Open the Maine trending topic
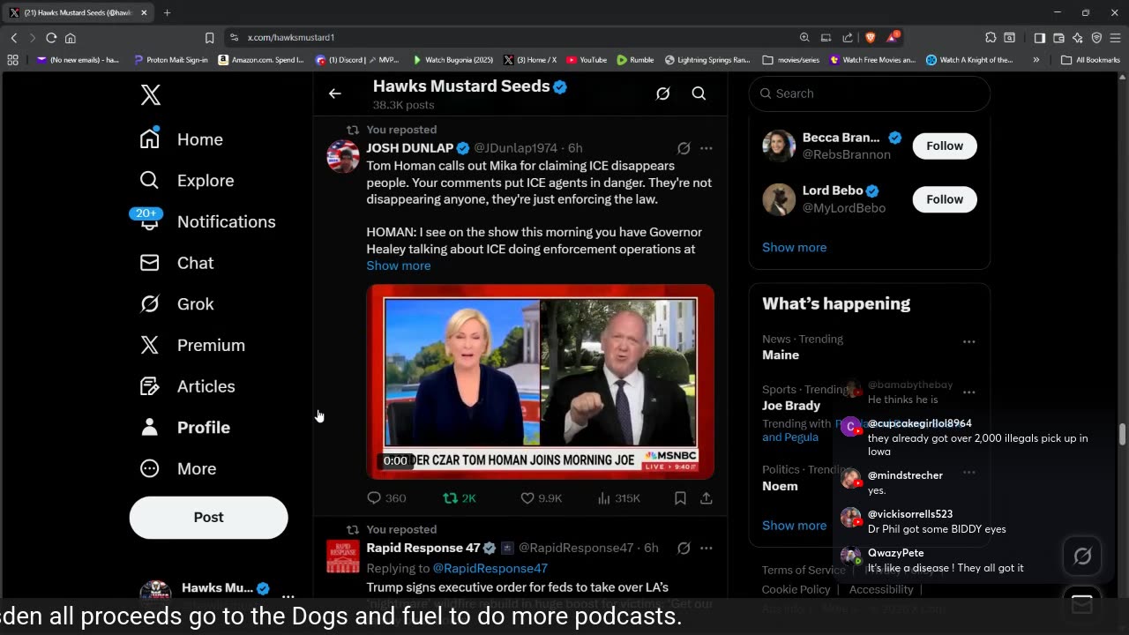 click(781, 355)
